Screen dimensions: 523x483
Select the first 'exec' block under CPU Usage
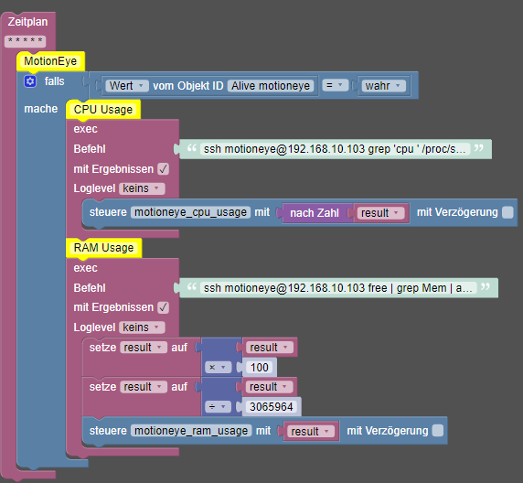[x=86, y=129]
